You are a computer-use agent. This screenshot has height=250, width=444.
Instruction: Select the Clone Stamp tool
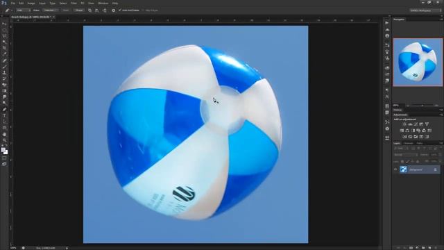point(4,72)
